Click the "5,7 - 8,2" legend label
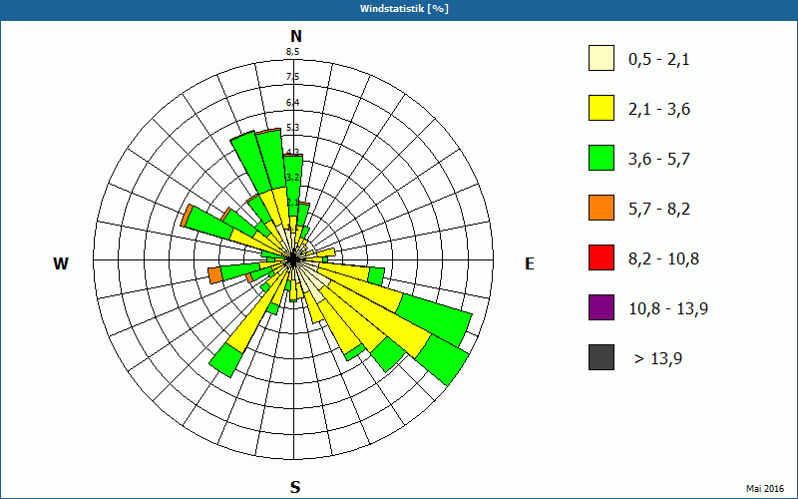 659,210
